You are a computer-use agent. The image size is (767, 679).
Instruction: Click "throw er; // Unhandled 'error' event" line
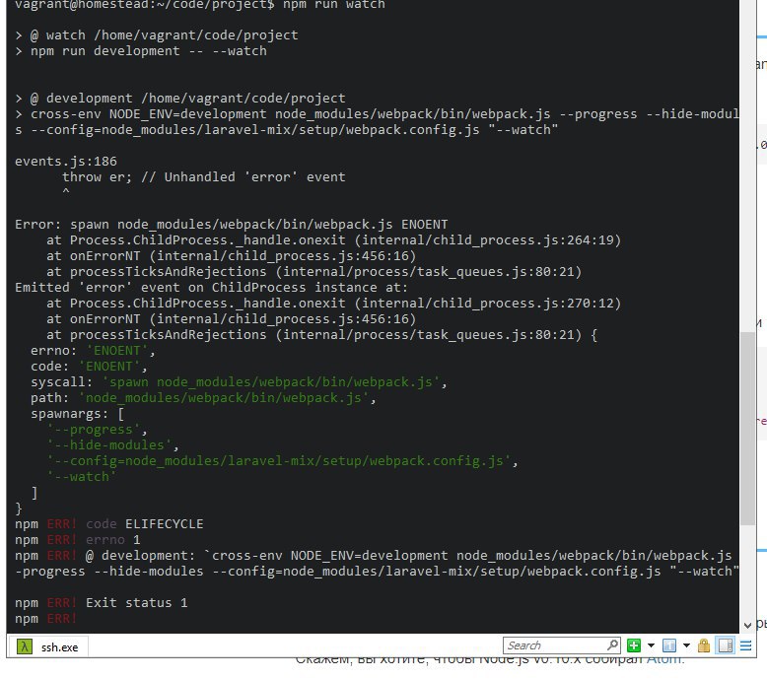(x=203, y=177)
